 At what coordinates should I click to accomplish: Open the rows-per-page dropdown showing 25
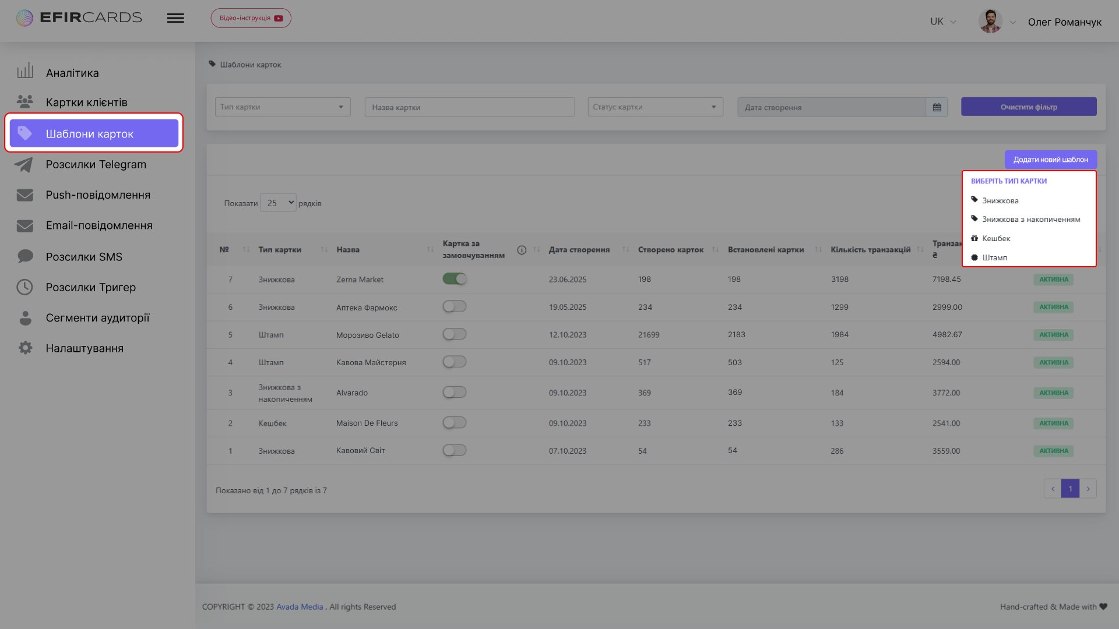[x=279, y=203]
